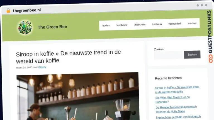Image resolution: width=214 pixels, height=120 pixels.
Task: Open 5 gerechten gemaakt van biologisch link
Action: coord(178,117)
